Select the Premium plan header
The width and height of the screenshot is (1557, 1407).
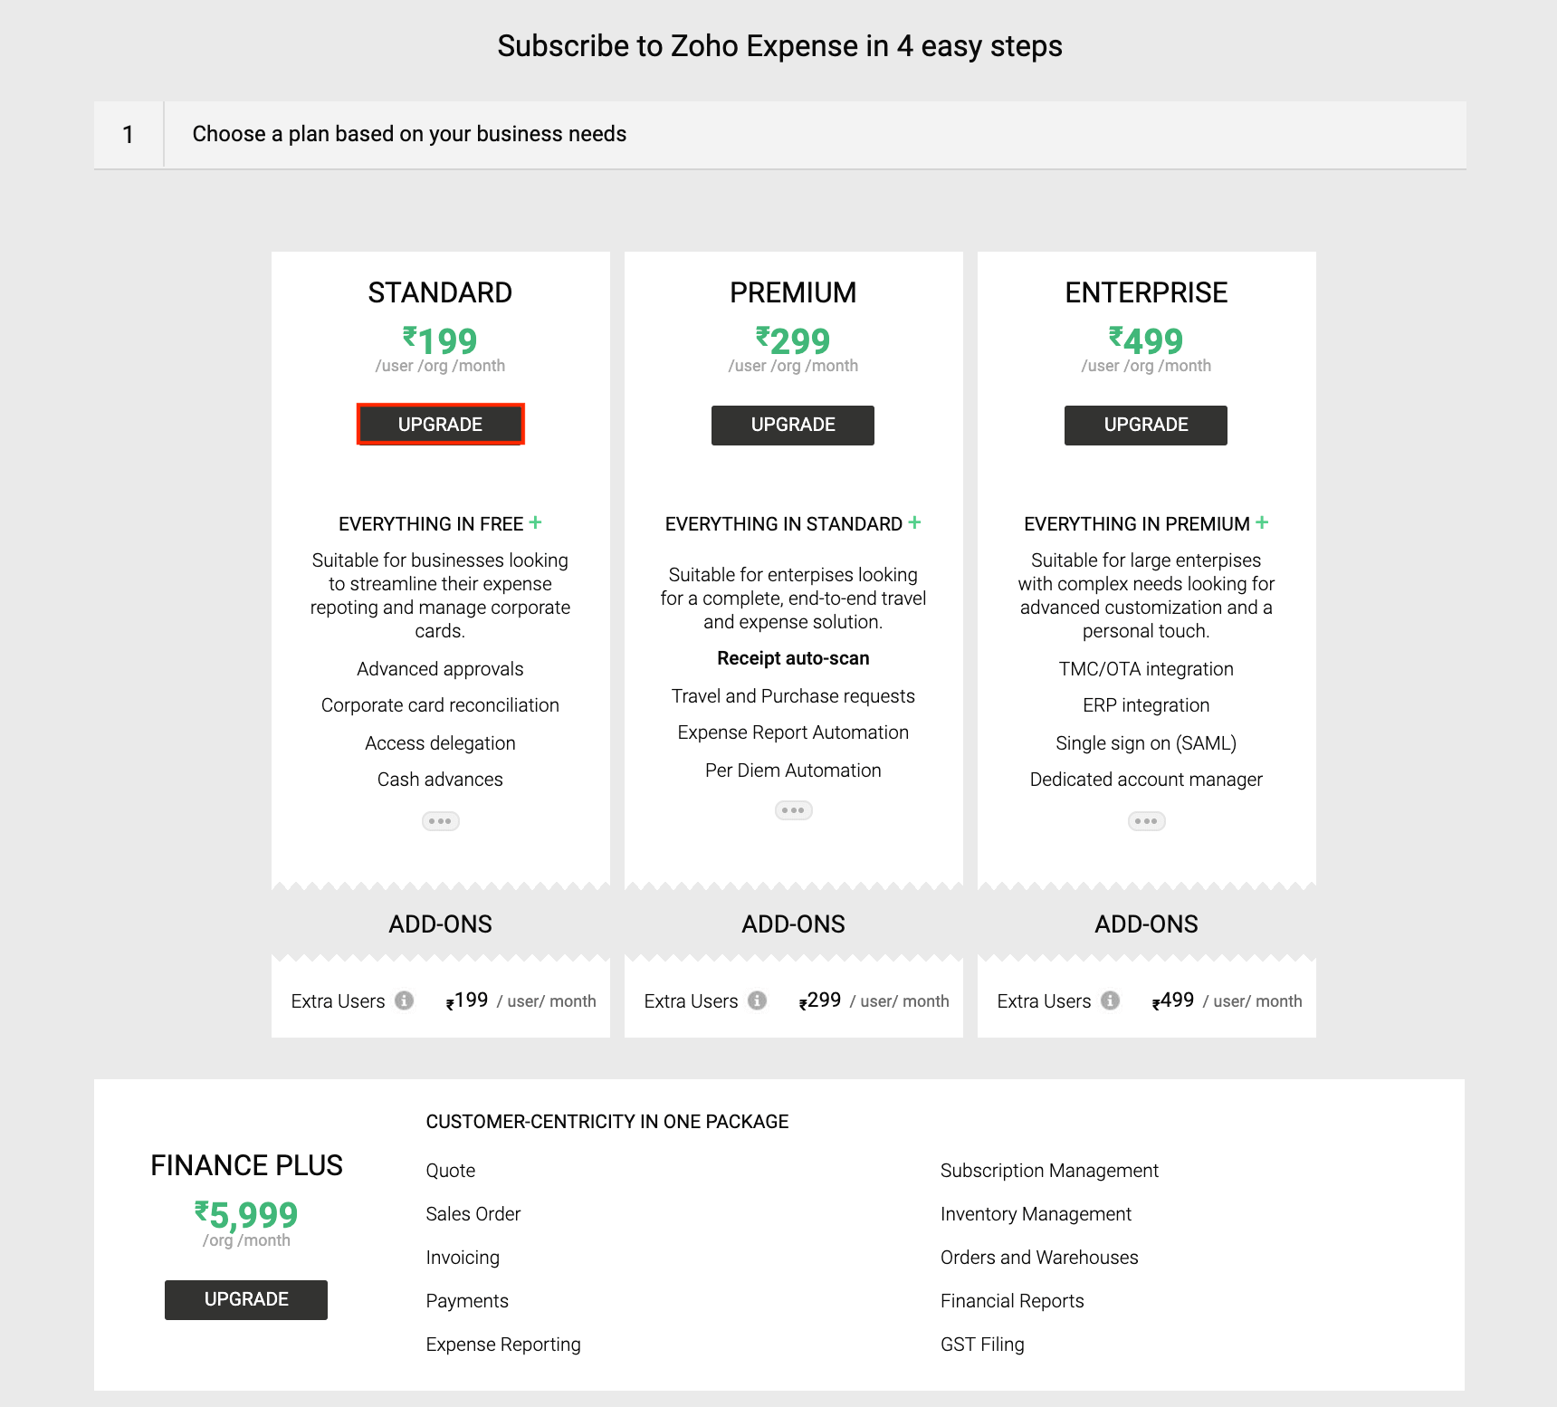[x=793, y=292]
